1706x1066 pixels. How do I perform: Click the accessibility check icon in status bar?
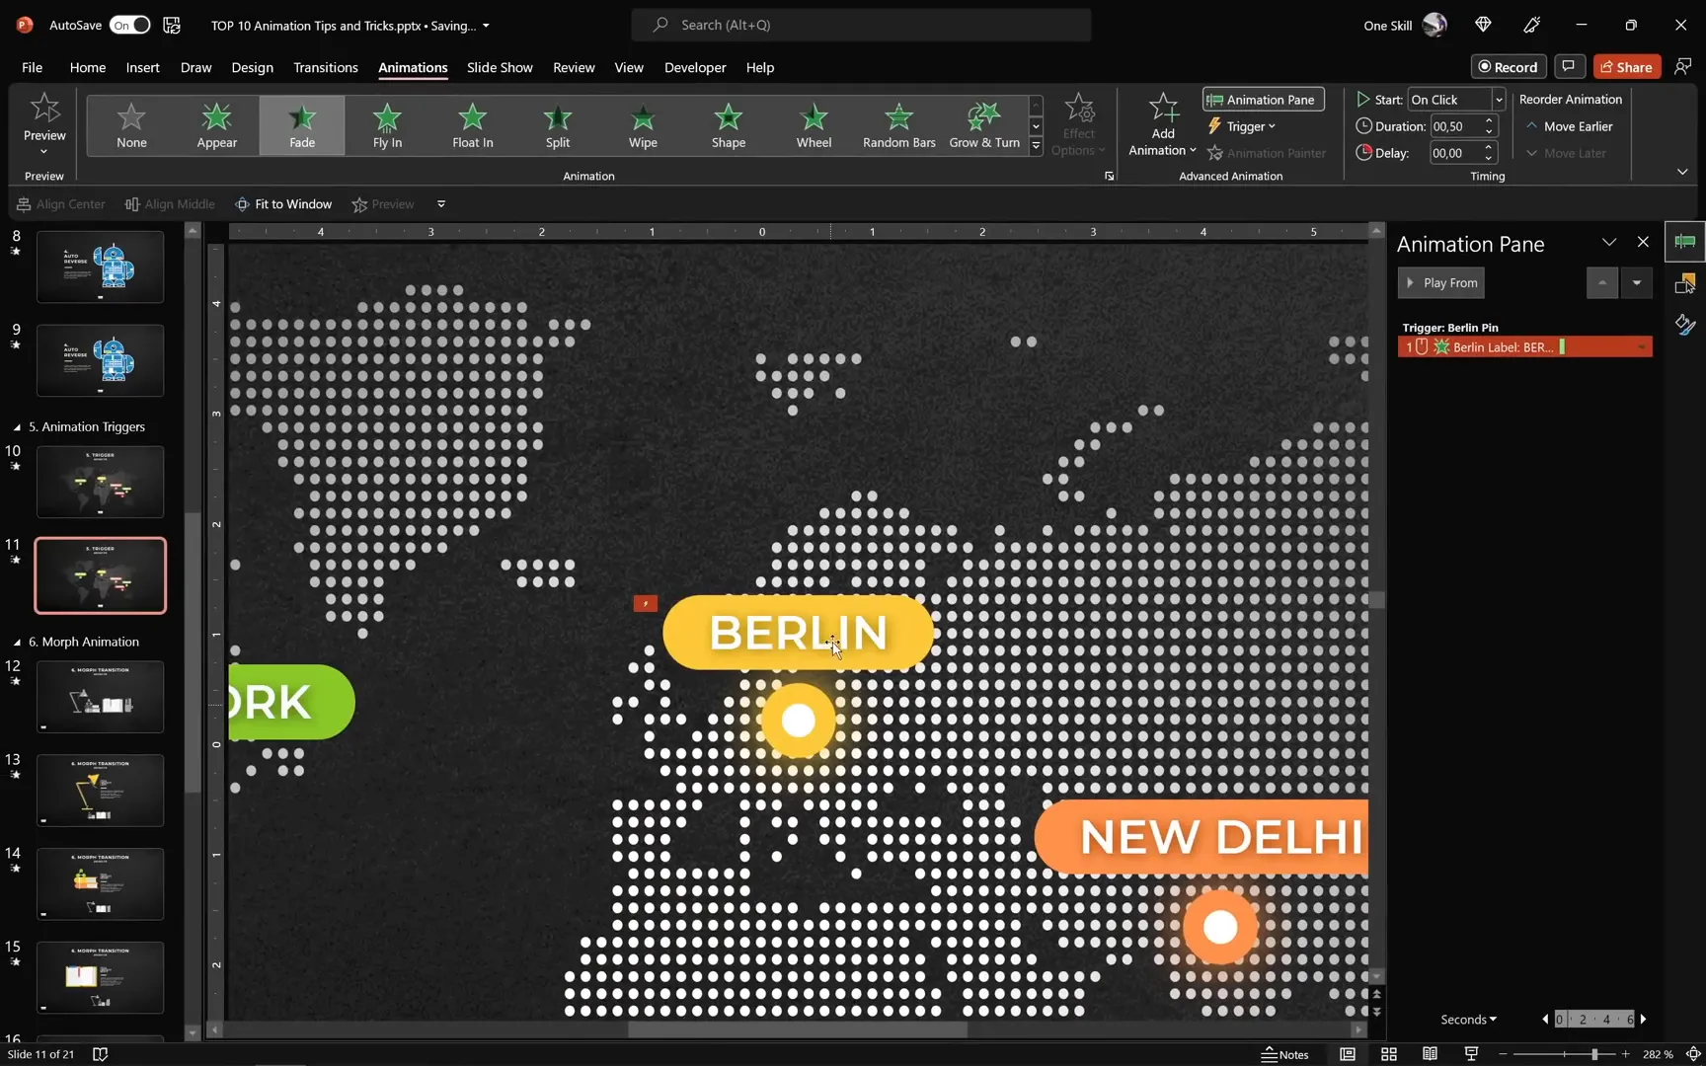pos(100,1054)
